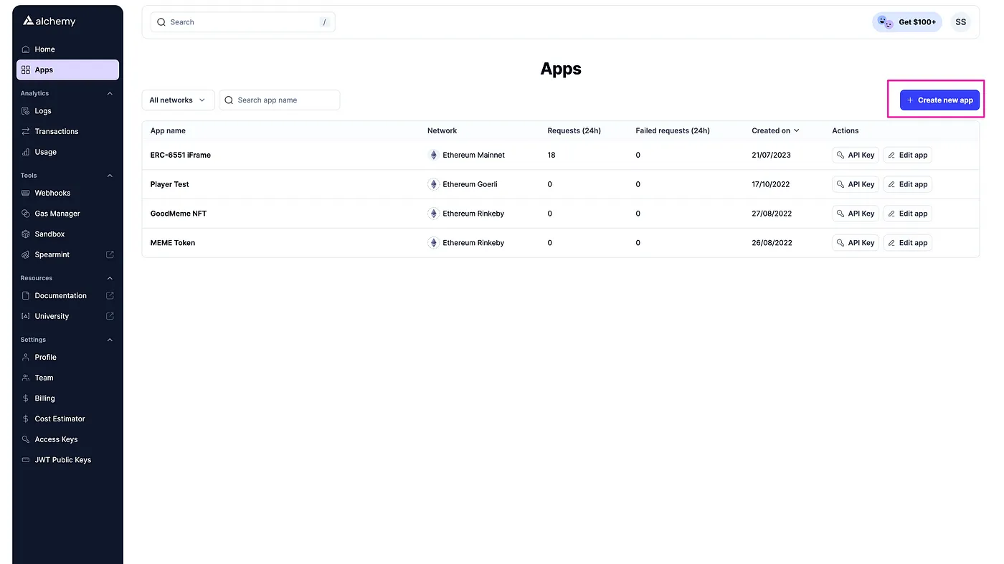The width and height of the screenshot is (1004, 564).
Task: Click the Logs icon in the sidebar
Action: (26, 111)
